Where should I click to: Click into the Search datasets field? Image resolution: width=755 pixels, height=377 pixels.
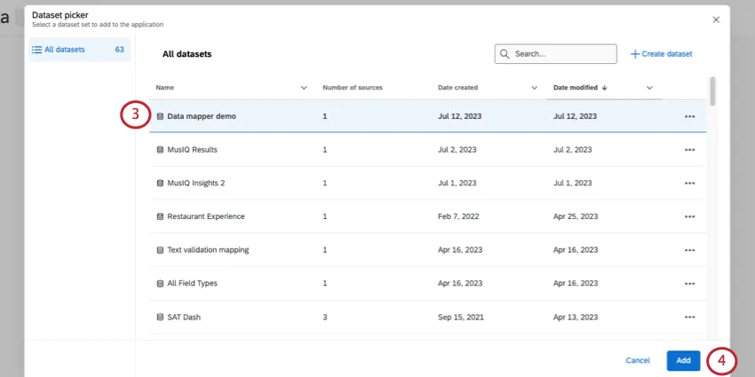coord(563,54)
